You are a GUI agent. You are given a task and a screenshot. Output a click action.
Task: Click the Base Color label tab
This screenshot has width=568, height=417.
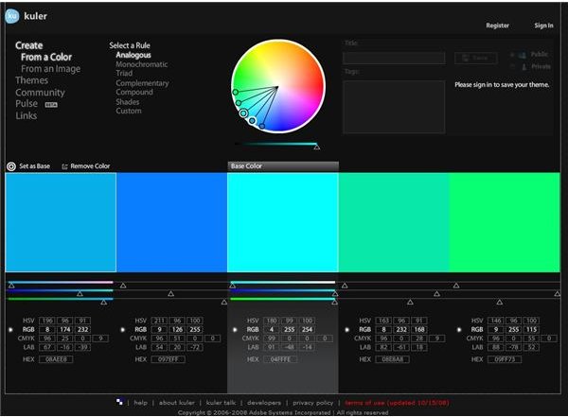[283, 166]
